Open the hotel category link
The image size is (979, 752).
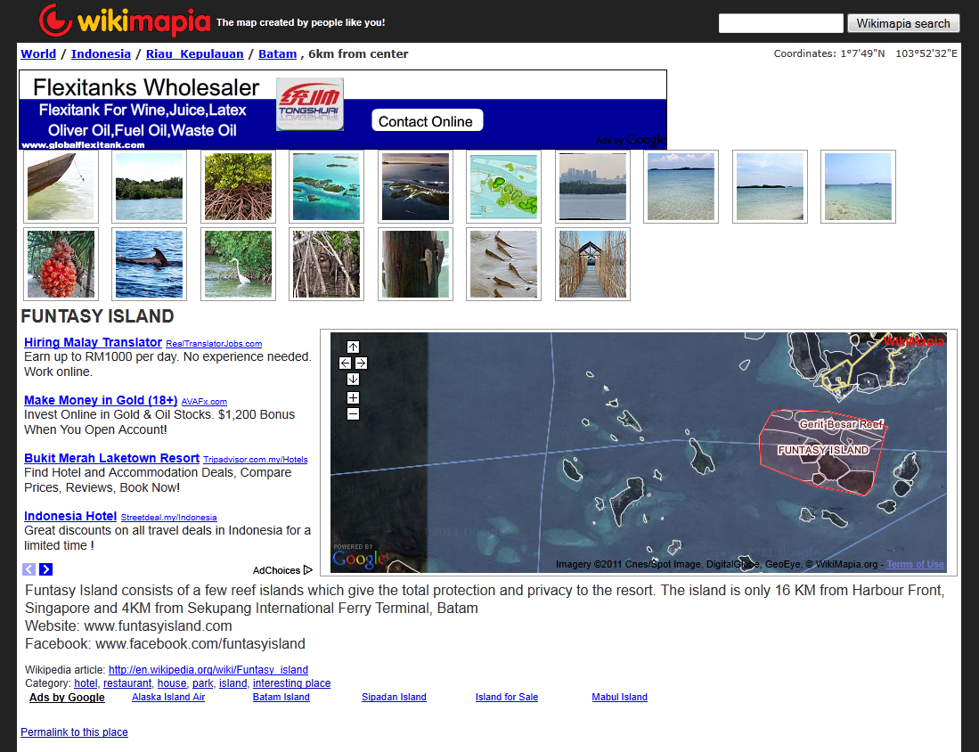click(86, 683)
